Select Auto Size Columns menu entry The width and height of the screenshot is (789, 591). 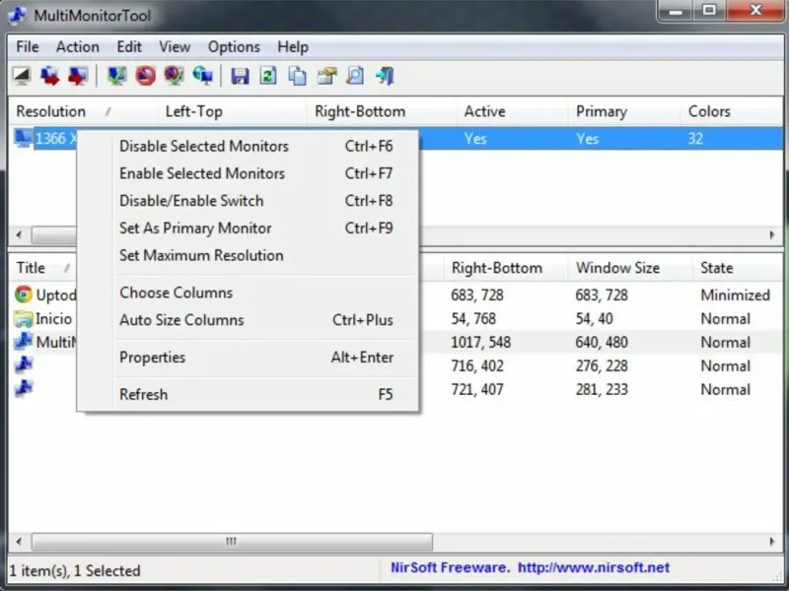[x=248, y=320]
